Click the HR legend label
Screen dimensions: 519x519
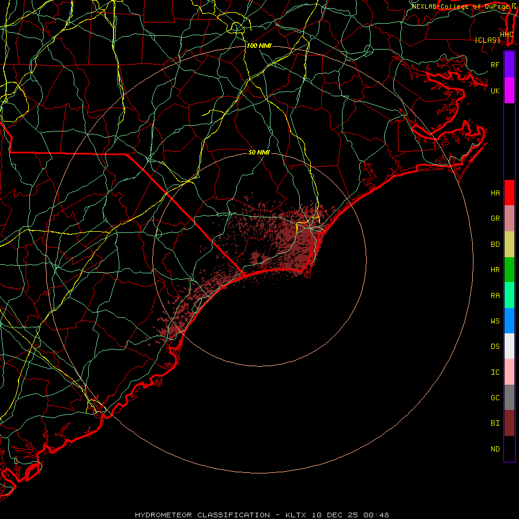(x=495, y=270)
